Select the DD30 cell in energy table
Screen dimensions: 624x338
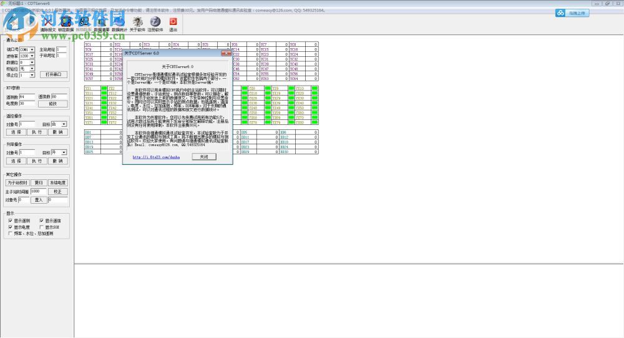pyautogui.click(x=287, y=152)
